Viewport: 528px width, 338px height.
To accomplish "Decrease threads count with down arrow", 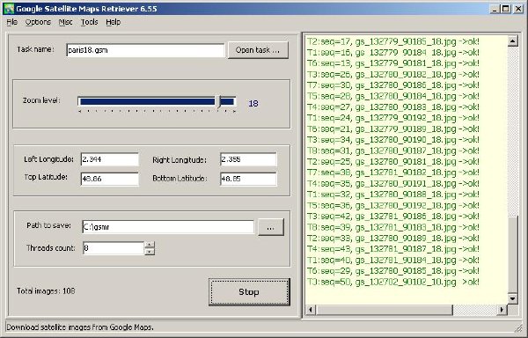I will 150,252.
